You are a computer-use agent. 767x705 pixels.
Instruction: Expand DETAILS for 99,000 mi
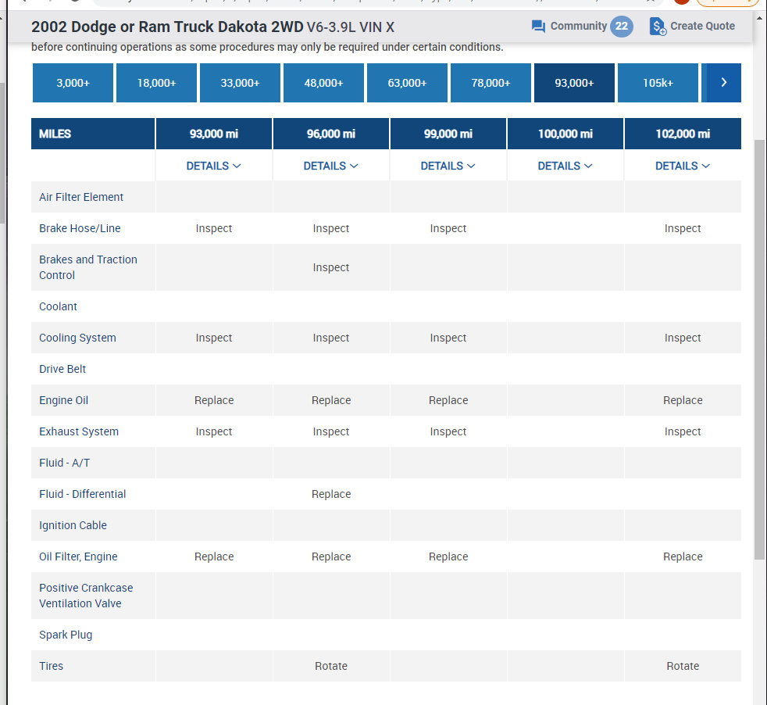[x=448, y=166]
